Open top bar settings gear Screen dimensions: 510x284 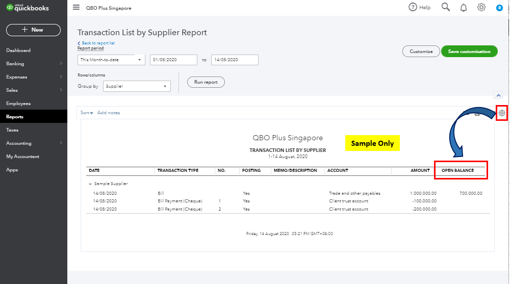point(481,7)
